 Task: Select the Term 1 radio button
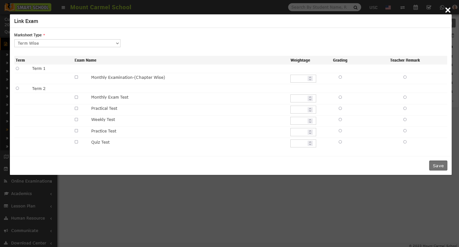(18, 69)
